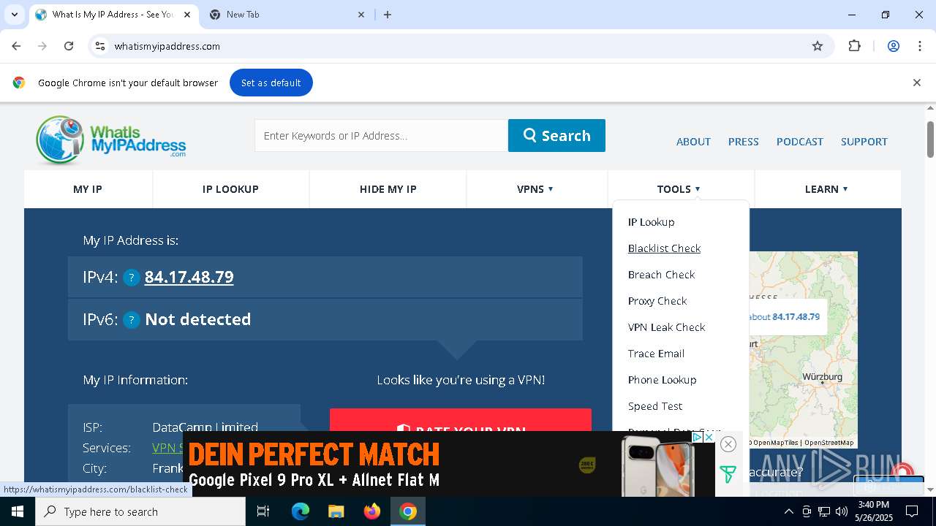This screenshot has height=526, width=936.
Task: Open the tab search chevron
Action: 14,15
